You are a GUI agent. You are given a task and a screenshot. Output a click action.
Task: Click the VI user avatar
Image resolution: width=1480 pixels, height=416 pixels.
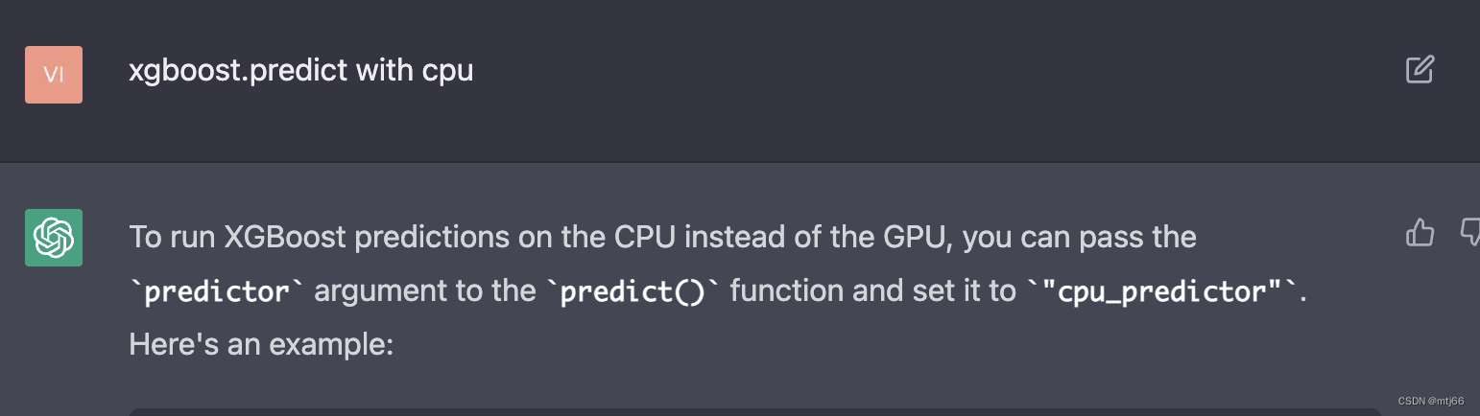tap(54, 74)
